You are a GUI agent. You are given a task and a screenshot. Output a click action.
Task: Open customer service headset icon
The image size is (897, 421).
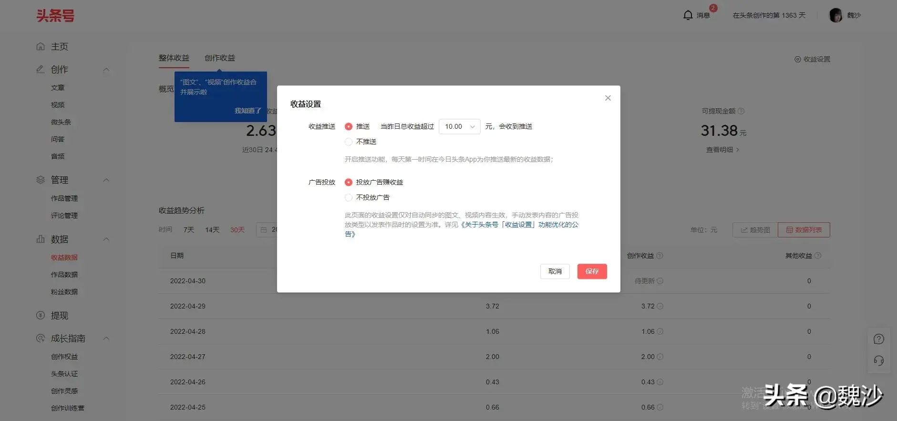[x=878, y=360]
